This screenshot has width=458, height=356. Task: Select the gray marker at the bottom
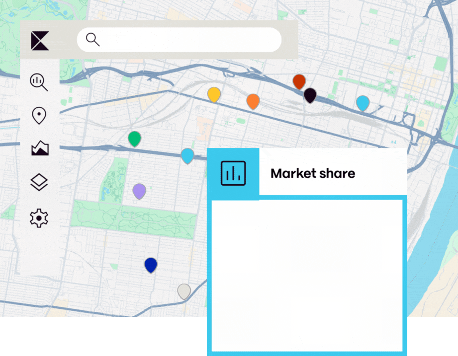(183, 291)
